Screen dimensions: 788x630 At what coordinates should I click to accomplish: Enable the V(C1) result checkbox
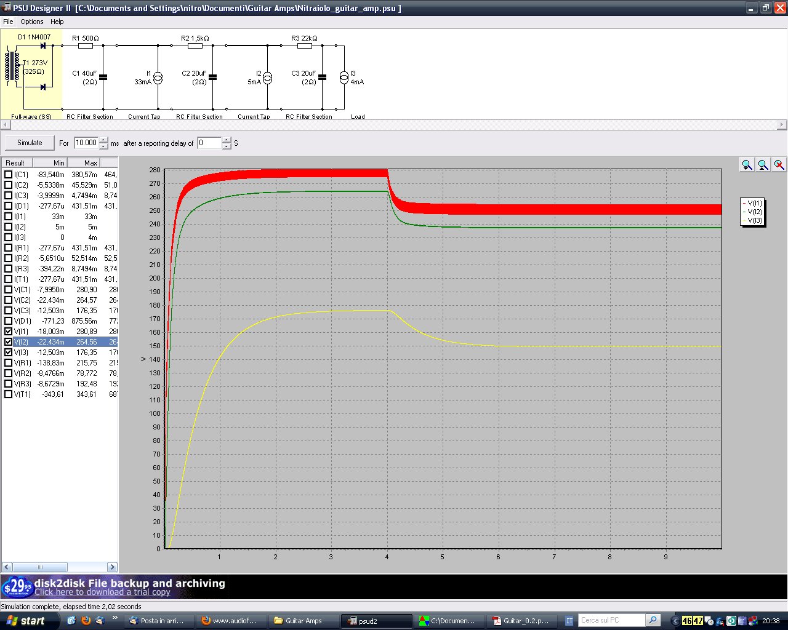tap(8, 290)
